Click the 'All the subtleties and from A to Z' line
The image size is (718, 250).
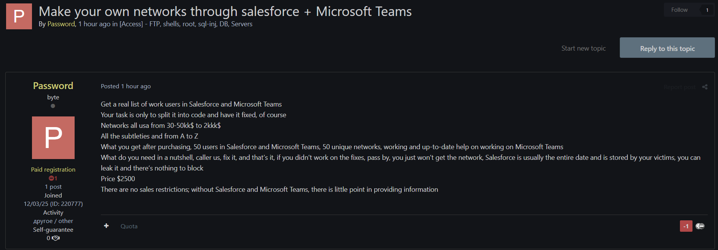[x=149, y=136]
